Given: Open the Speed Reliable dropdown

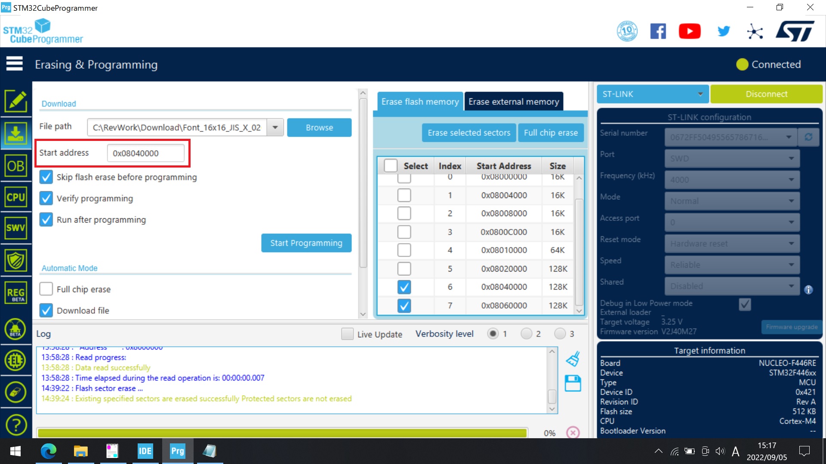Looking at the screenshot, I should point(732,265).
